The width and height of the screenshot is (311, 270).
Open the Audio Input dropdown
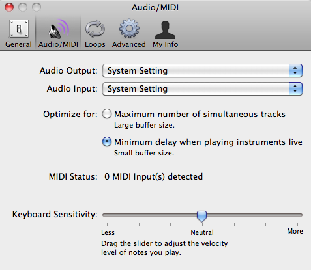[x=202, y=88]
